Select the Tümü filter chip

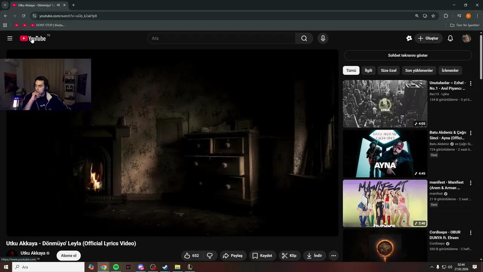pyautogui.click(x=351, y=71)
